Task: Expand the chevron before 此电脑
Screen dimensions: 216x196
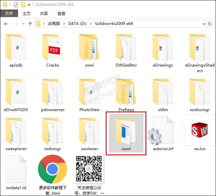Action: pyautogui.click(x=44, y=24)
